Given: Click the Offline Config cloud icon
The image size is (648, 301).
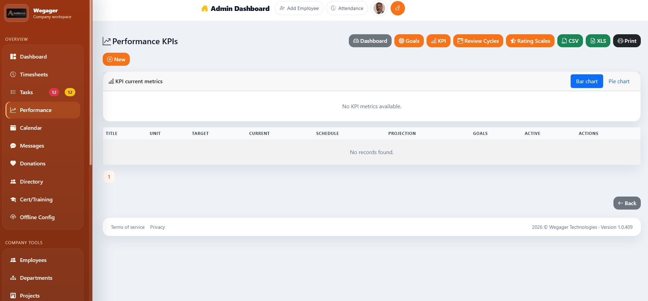Looking at the screenshot, I should tap(13, 217).
